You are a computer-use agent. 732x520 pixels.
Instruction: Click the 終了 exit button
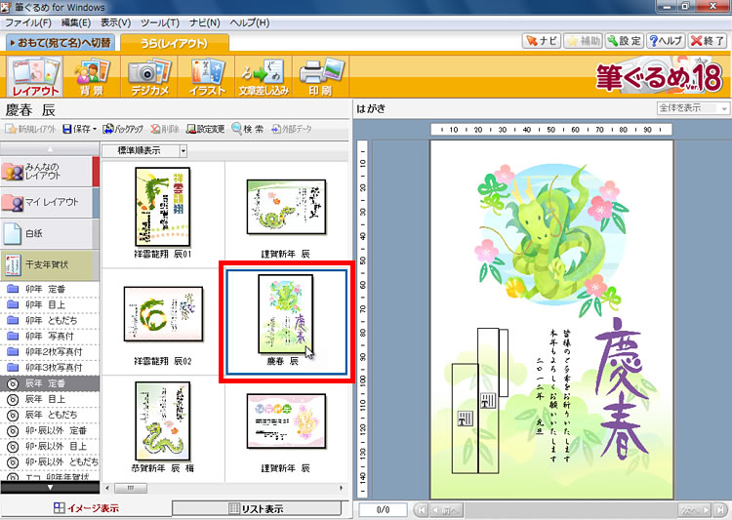708,41
